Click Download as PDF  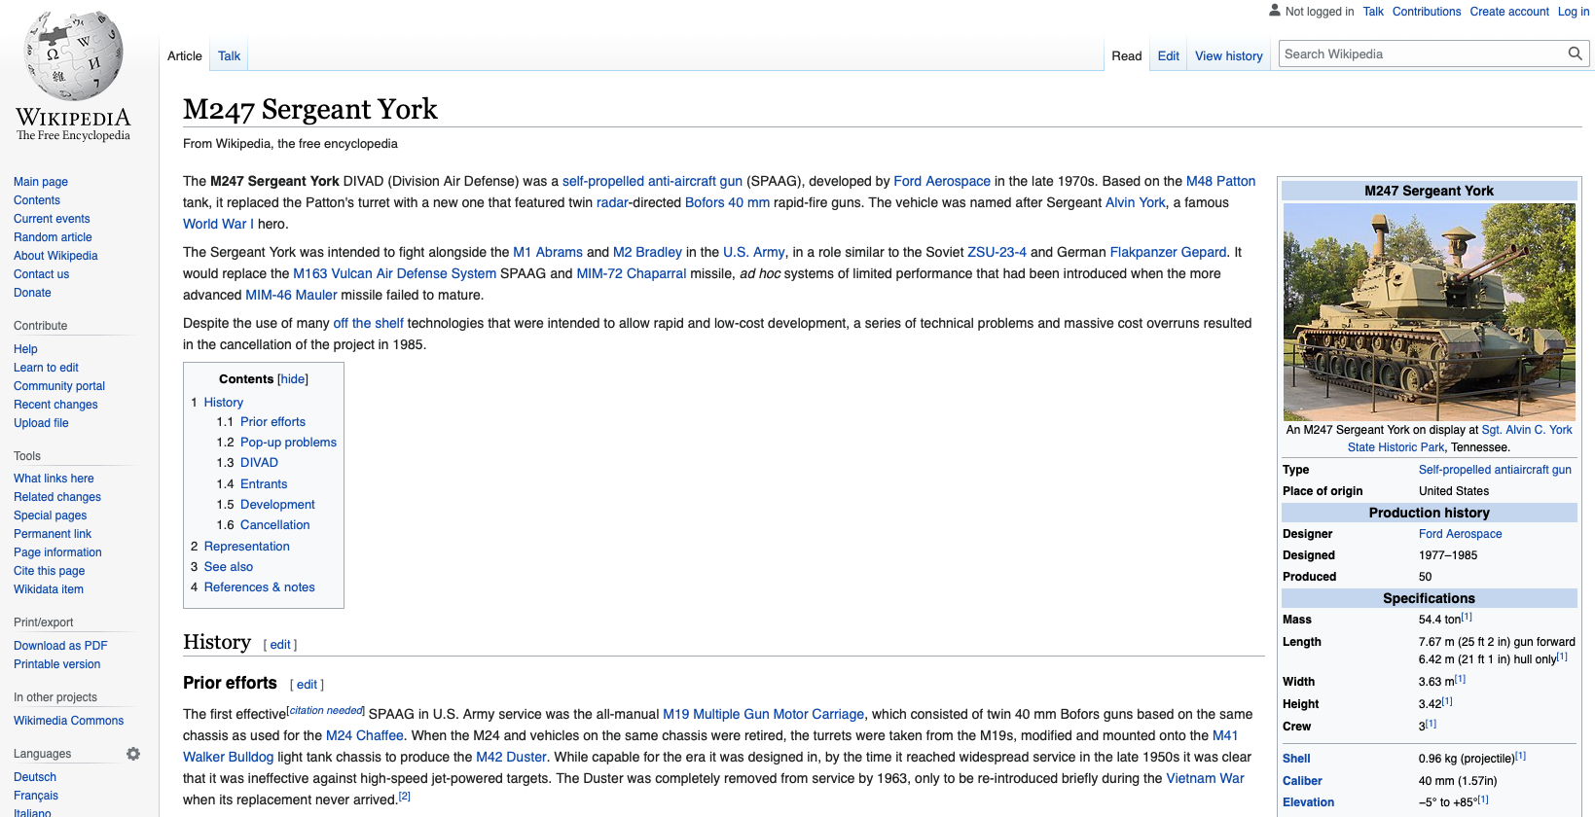[60, 646]
